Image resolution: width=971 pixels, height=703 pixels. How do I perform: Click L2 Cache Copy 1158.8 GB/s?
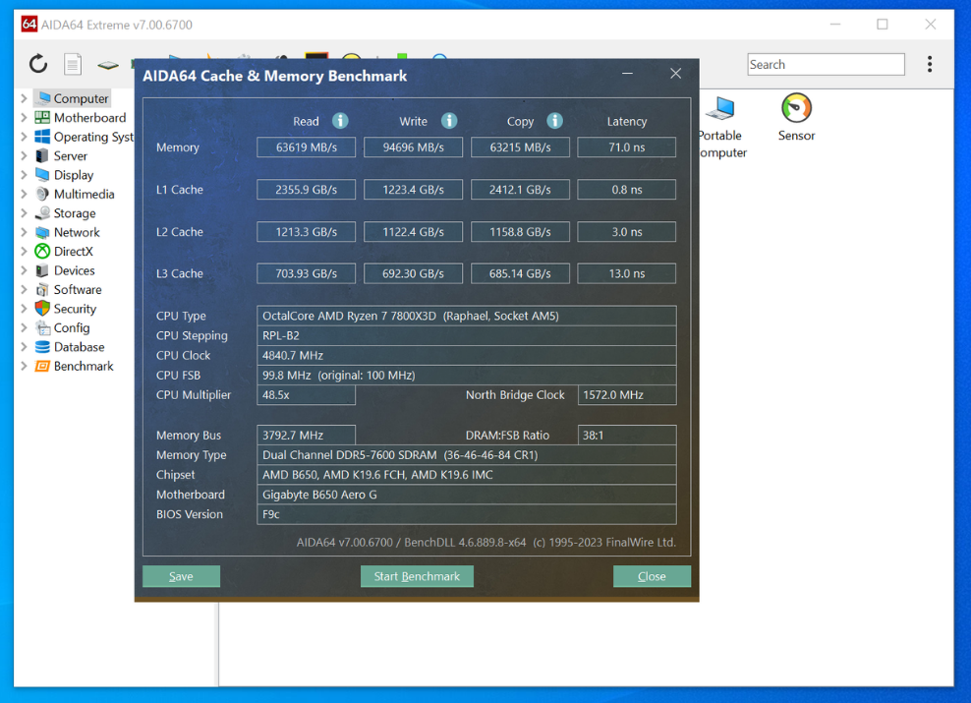(520, 232)
